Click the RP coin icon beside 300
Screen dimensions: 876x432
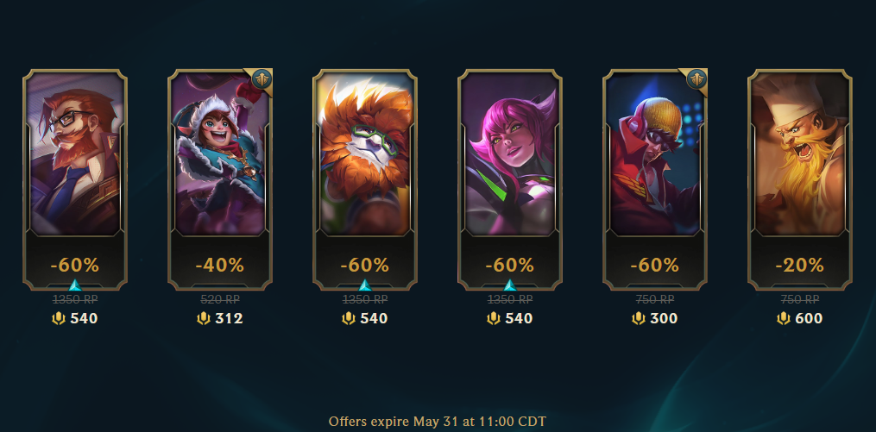(639, 318)
